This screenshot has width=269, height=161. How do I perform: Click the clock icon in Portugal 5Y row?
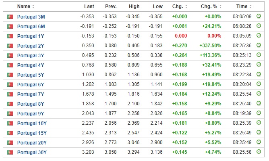[259, 74]
